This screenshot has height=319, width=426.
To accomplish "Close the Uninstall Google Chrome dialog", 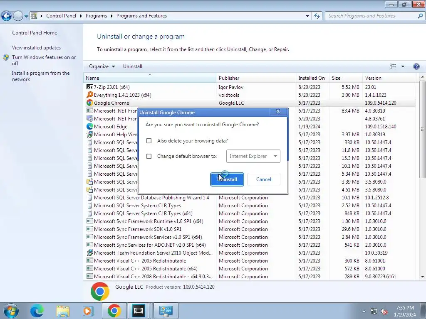I will 278,111.
